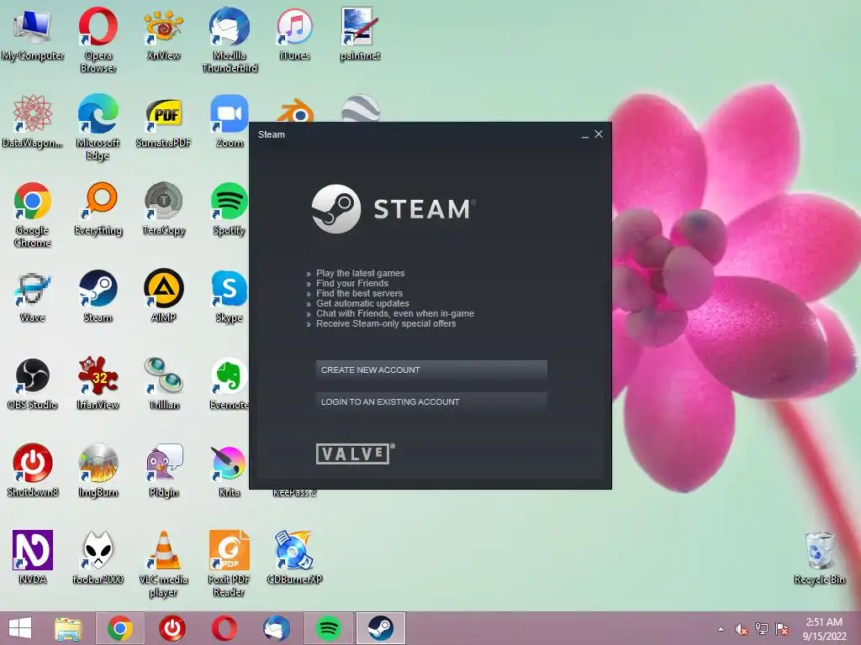Viewport: 861px width, 645px height.
Task: Click the Zoom desktop icon
Action: click(x=229, y=122)
